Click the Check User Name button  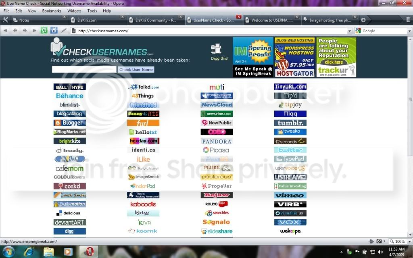click(136, 69)
